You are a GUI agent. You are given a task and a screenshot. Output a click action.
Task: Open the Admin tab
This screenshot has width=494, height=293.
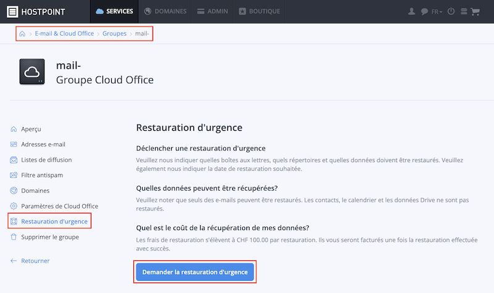tap(212, 11)
